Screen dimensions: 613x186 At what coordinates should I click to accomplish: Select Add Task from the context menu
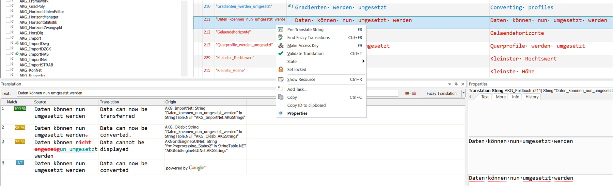click(297, 89)
